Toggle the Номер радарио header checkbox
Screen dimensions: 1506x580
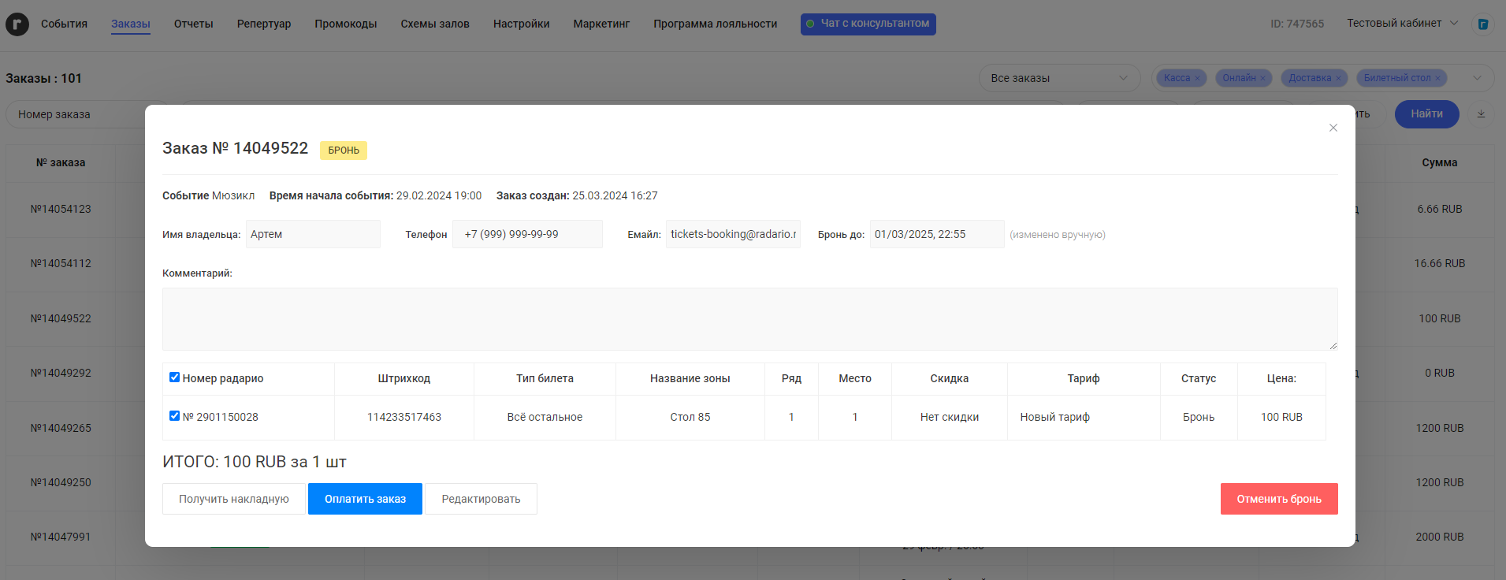click(x=175, y=377)
